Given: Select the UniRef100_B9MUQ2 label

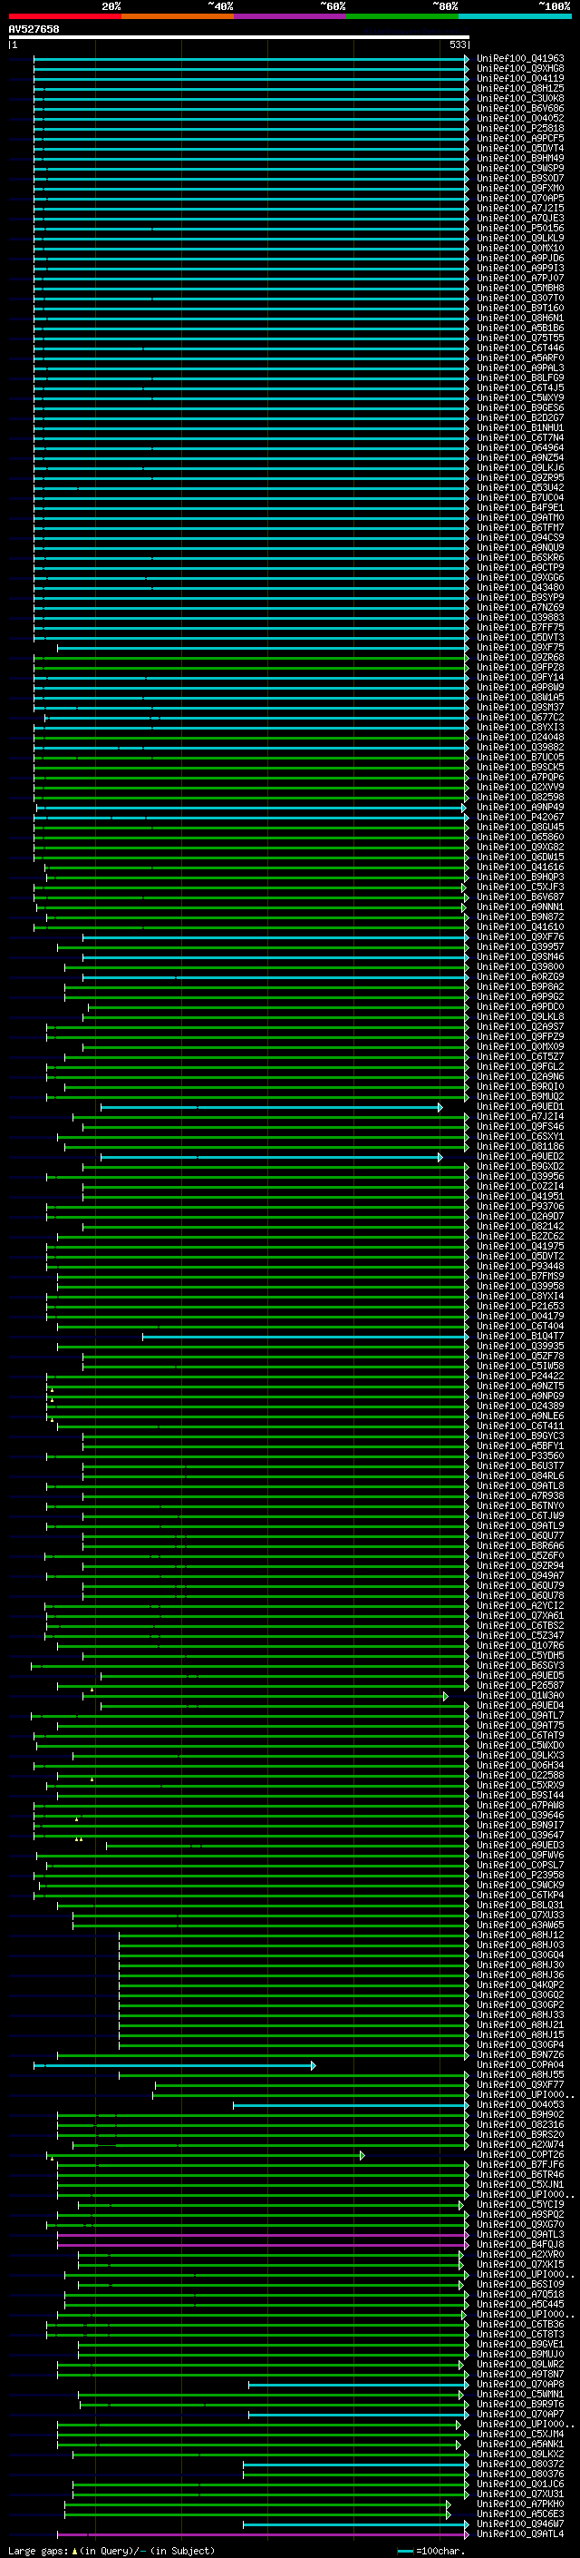Looking at the screenshot, I should coord(519,1096).
